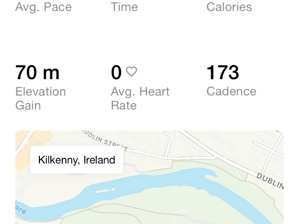Tap the Cadence label

pyautogui.click(x=231, y=92)
